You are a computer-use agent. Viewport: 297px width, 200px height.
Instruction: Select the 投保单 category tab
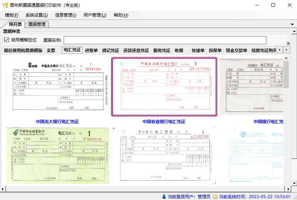pyautogui.click(x=215, y=51)
